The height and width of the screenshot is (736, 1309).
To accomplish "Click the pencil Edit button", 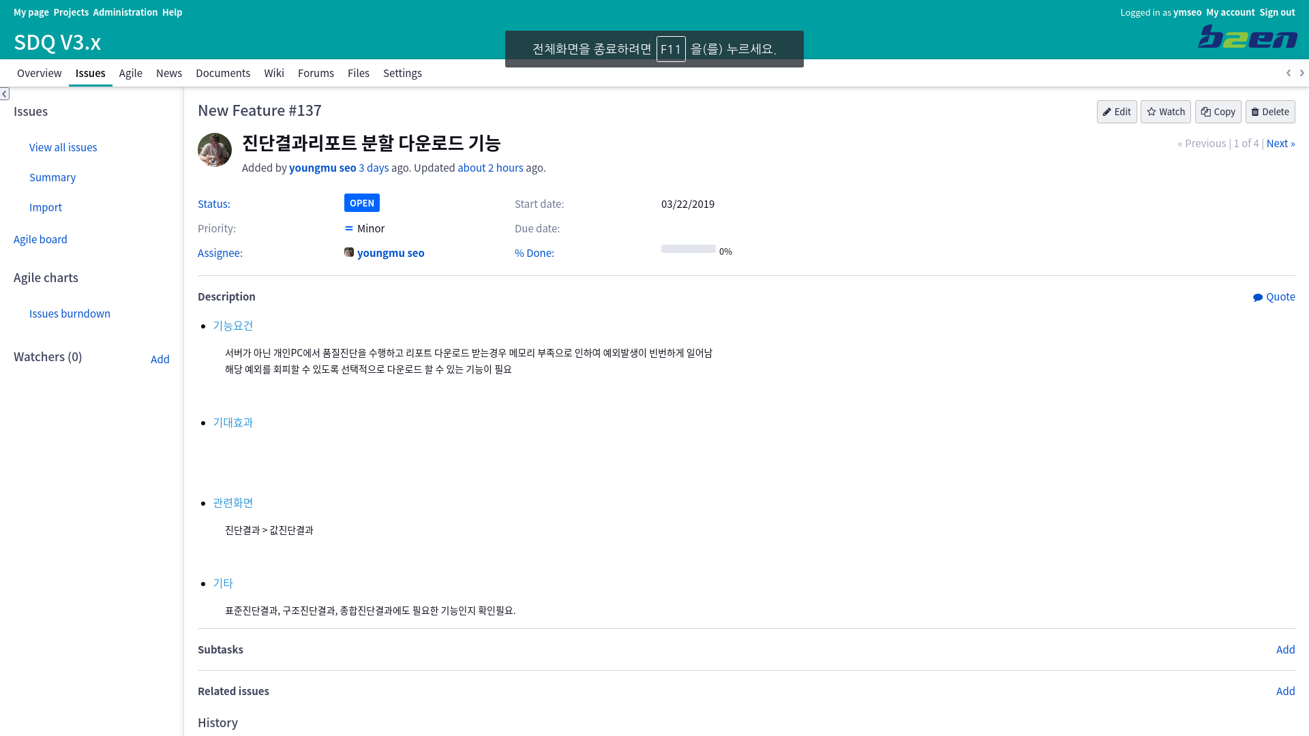I will (1116, 112).
